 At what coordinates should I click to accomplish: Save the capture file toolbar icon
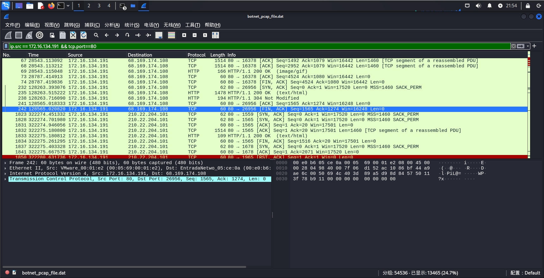[x=63, y=35]
